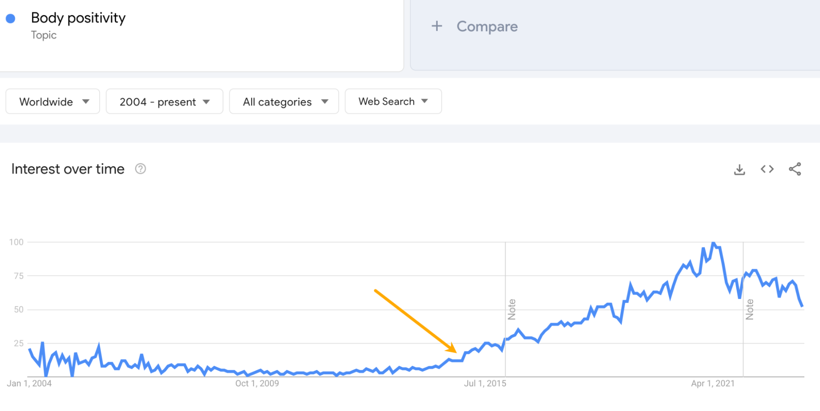This screenshot has height=411, width=820.
Task: Select the Body positivity topic label
Action: coord(79,18)
